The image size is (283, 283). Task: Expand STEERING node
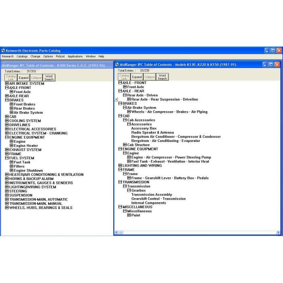pos(7,191)
